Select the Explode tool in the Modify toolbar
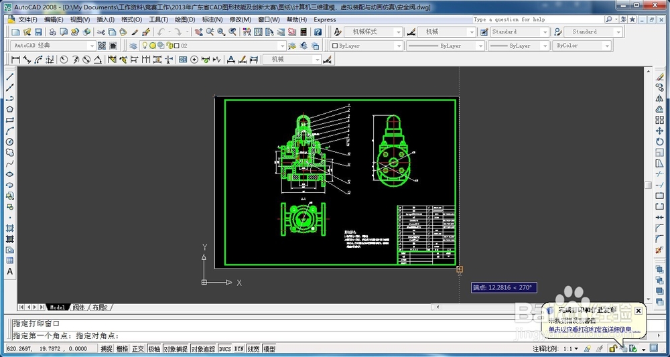This screenshot has height=357, width=670. [659, 250]
